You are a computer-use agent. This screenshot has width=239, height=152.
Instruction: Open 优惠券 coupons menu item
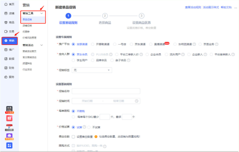click(x=26, y=32)
